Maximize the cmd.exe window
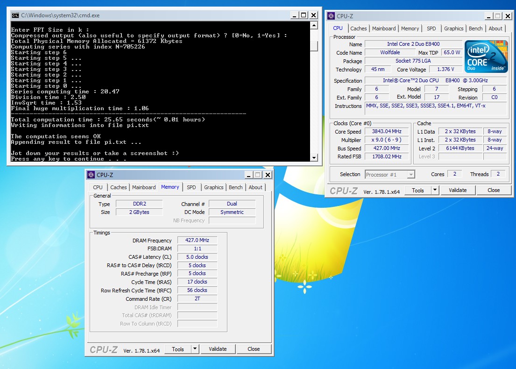Image resolution: width=516 pixels, height=369 pixels. coord(304,15)
